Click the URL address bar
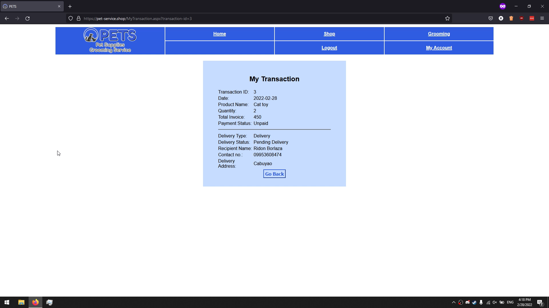 (x=257, y=19)
